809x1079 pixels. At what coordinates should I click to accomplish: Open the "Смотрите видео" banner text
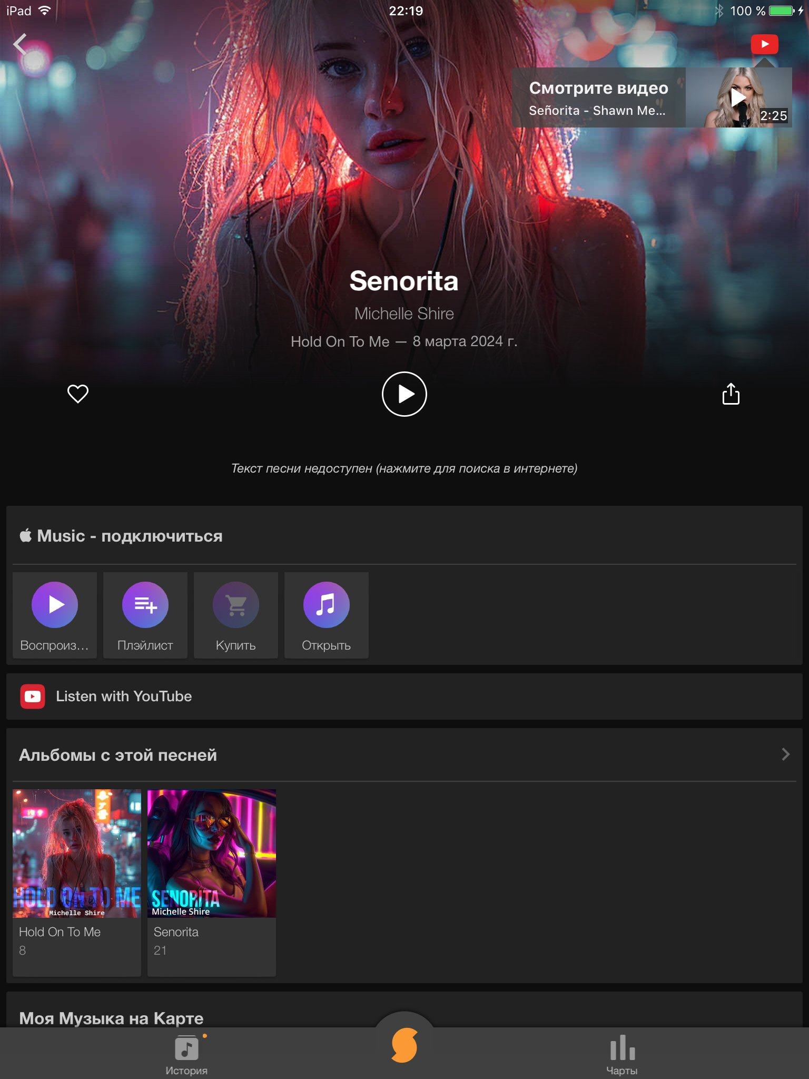pyautogui.click(x=598, y=88)
